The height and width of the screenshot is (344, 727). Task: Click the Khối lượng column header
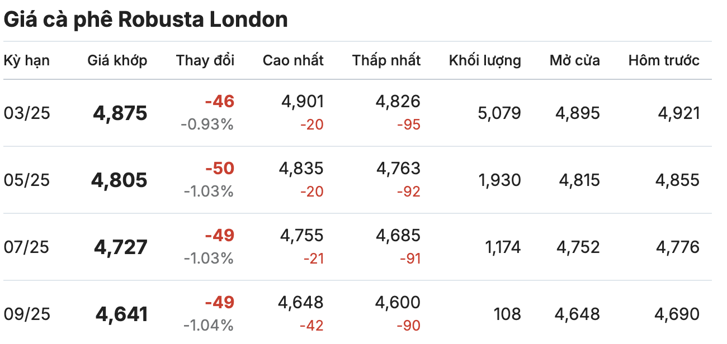click(485, 60)
